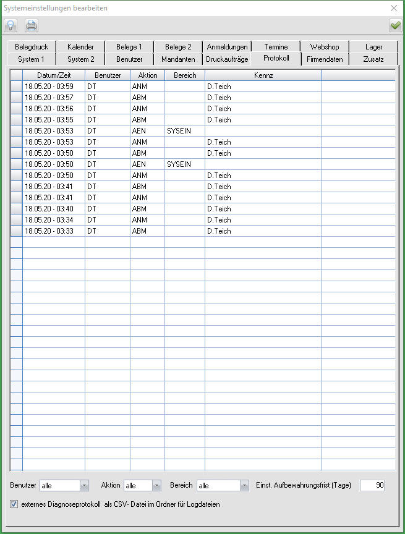Go to the Lager tab
This screenshot has height=534, width=405.
[x=373, y=46]
